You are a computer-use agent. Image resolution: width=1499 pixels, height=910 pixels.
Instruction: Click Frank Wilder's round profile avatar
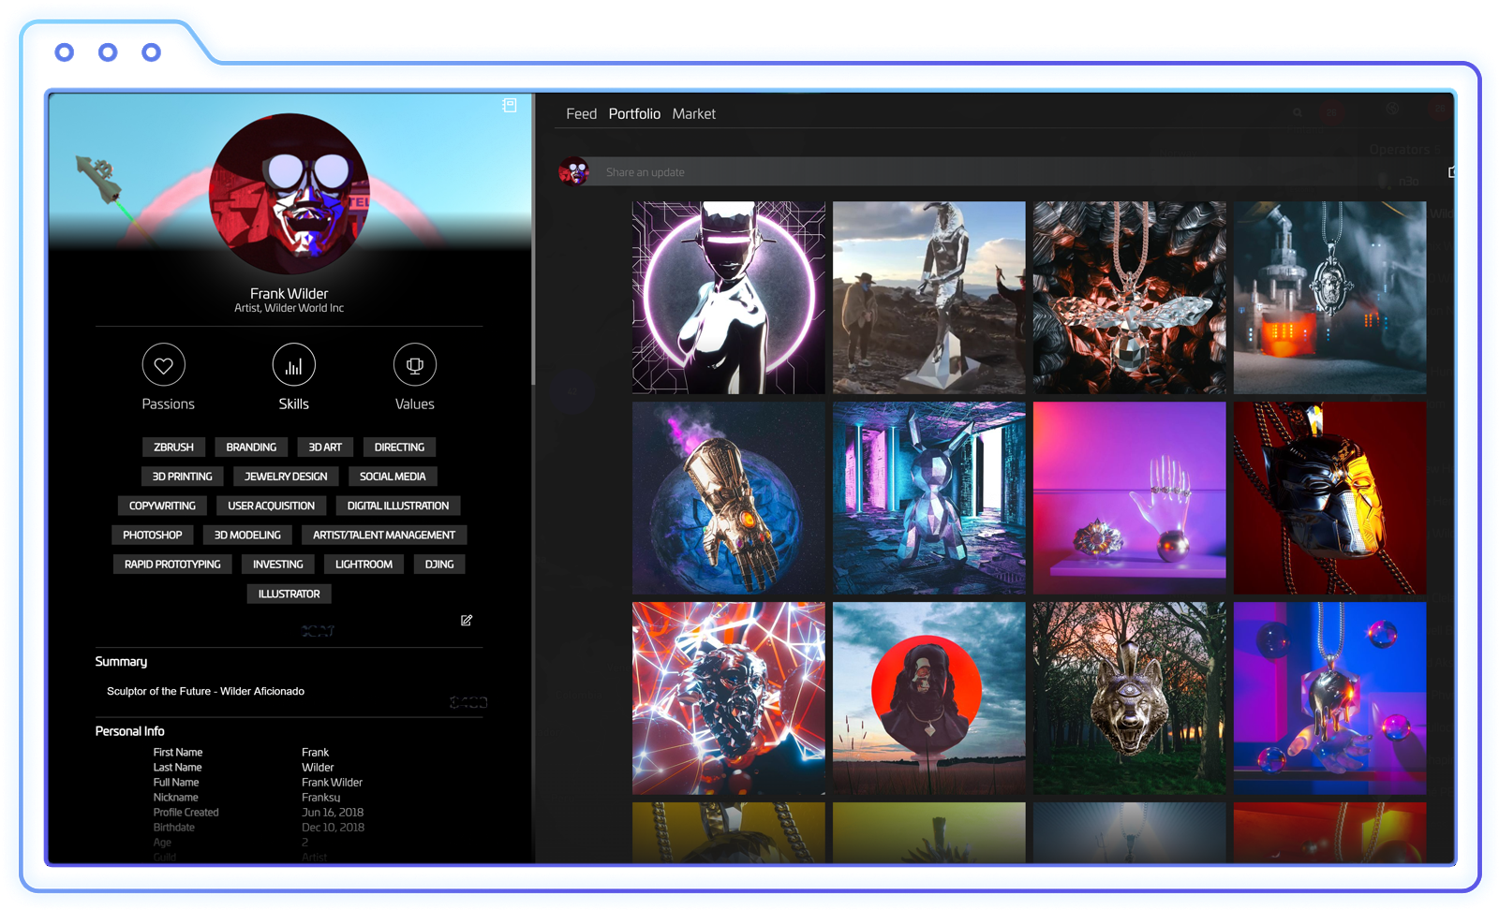(289, 194)
